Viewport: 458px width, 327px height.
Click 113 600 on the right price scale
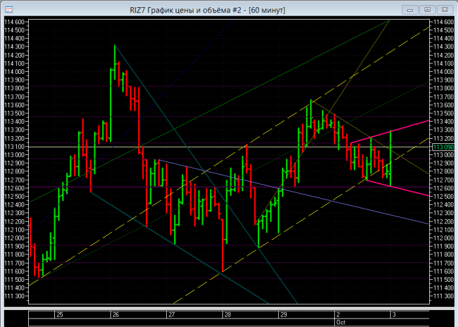click(444, 105)
